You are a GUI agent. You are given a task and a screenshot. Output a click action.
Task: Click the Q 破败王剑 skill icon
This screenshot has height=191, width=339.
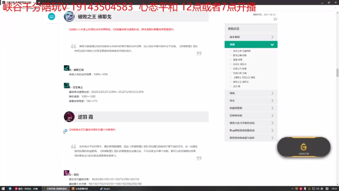click(66, 68)
